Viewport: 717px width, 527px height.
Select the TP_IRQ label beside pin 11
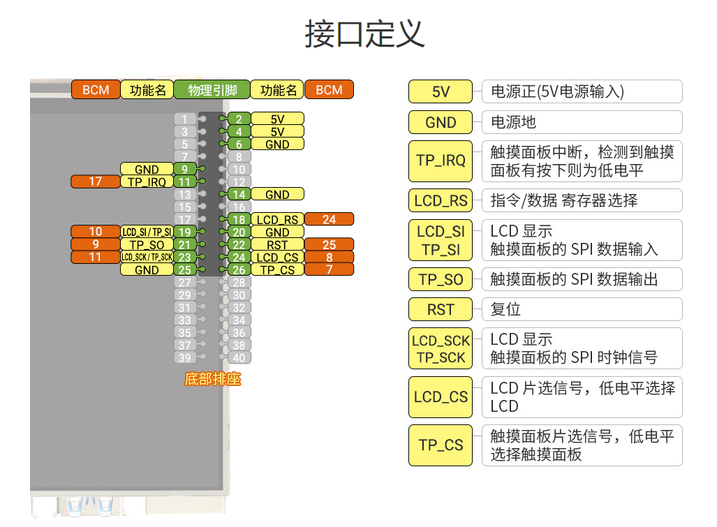(x=147, y=181)
